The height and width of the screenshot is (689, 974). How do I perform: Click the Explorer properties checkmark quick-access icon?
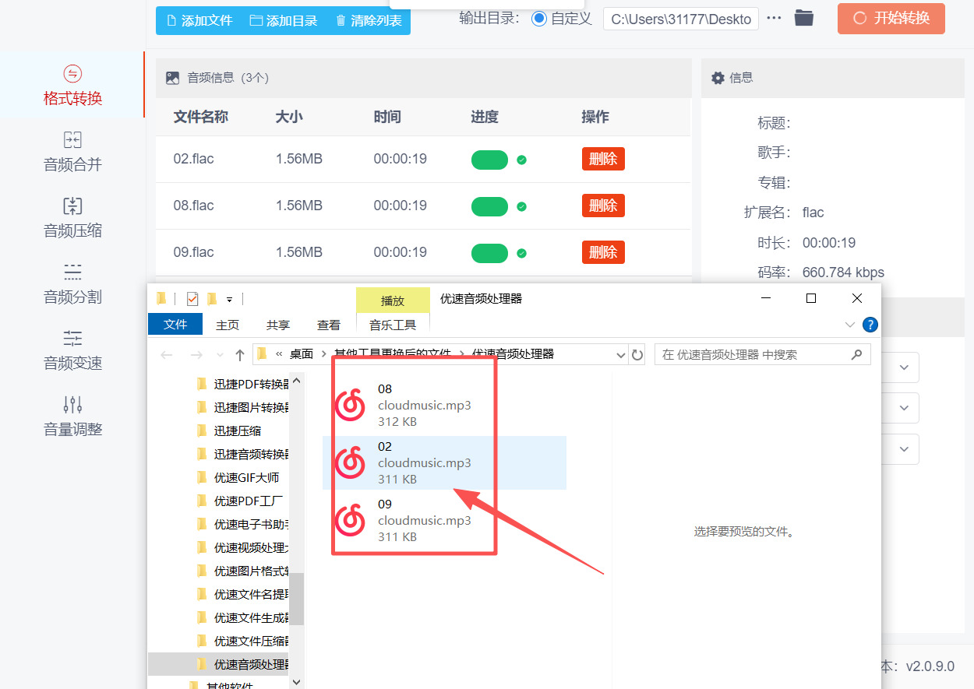192,299
